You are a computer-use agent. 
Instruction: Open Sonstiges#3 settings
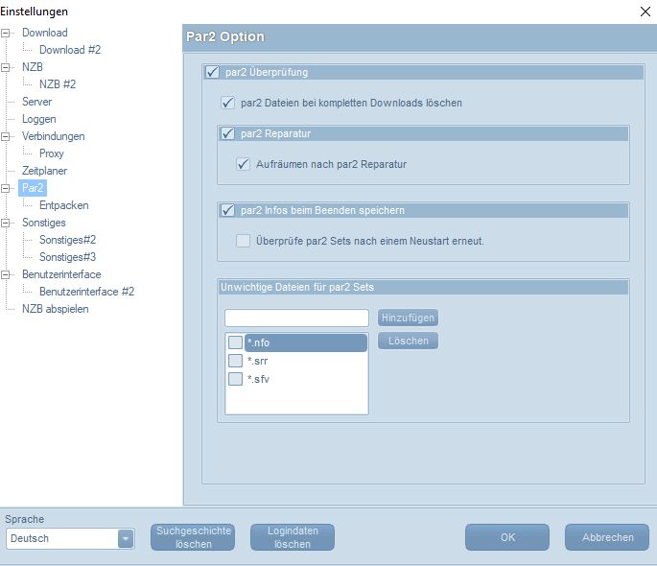coord(67,257)
